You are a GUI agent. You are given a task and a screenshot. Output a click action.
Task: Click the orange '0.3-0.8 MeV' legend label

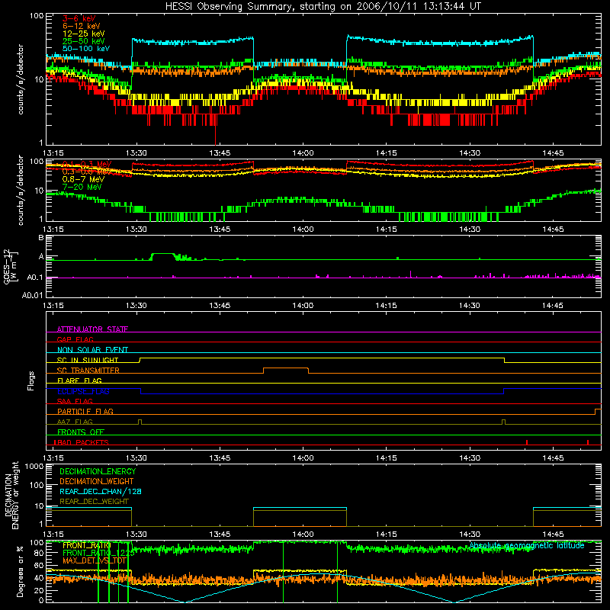click(86, 172)
